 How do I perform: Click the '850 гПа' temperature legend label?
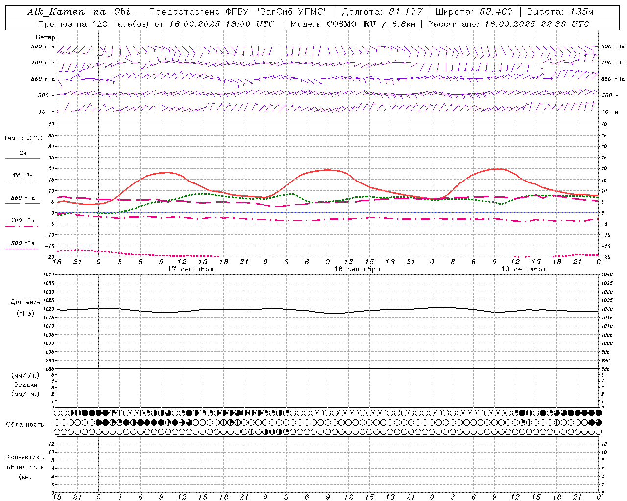23,198
